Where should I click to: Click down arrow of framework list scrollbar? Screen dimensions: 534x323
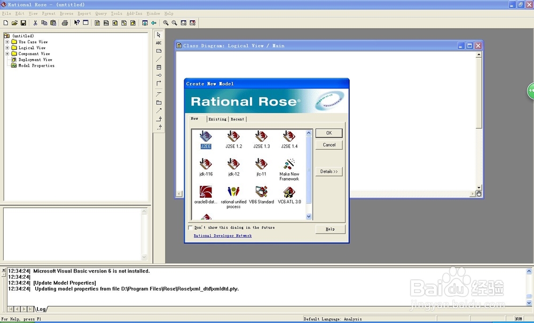pyautogui.click(x=309, y=216)
